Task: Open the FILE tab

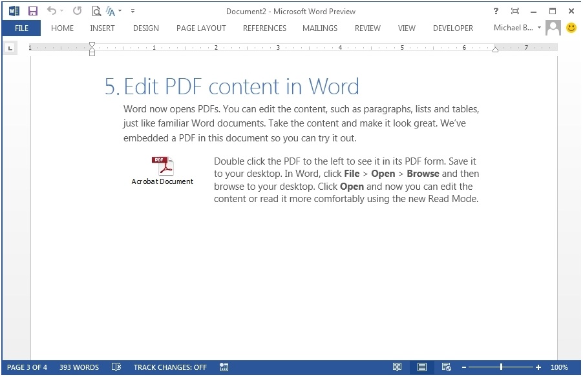Action: tap(21, 28)
